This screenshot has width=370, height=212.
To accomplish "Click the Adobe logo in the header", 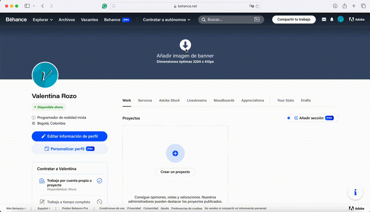I will point(357,19).
